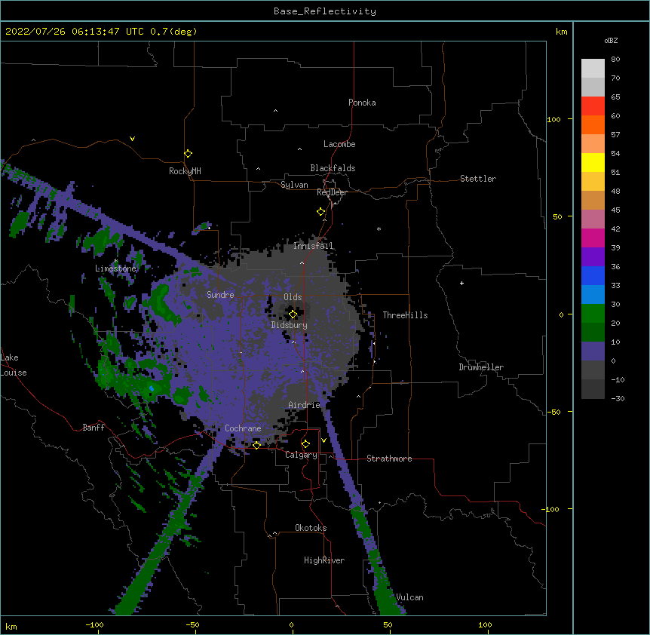Viewport: 650px width, 635px height.
Task: Click the red 65-60 dBZ legend swatch
Action: (x=593, y=106)
